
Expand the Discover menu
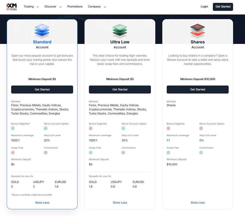tap(53, 6)
